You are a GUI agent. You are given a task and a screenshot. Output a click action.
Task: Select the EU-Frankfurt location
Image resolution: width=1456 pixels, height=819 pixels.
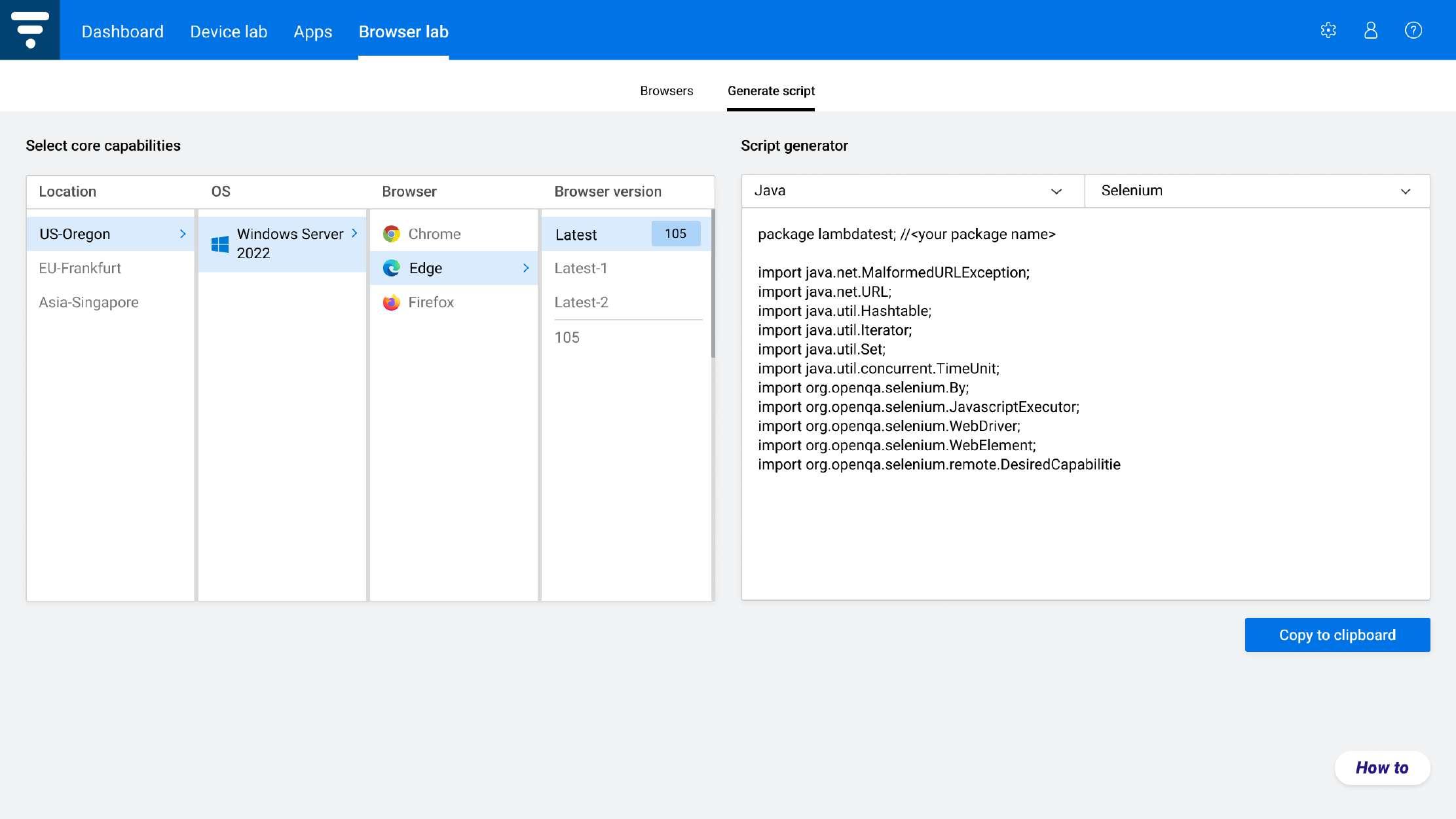click(x=80, y=268)
